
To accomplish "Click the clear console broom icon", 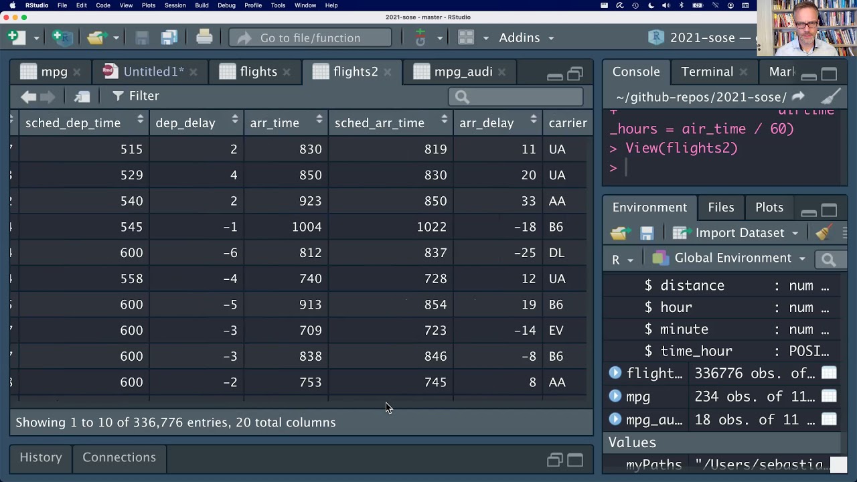I will point(831,97).
